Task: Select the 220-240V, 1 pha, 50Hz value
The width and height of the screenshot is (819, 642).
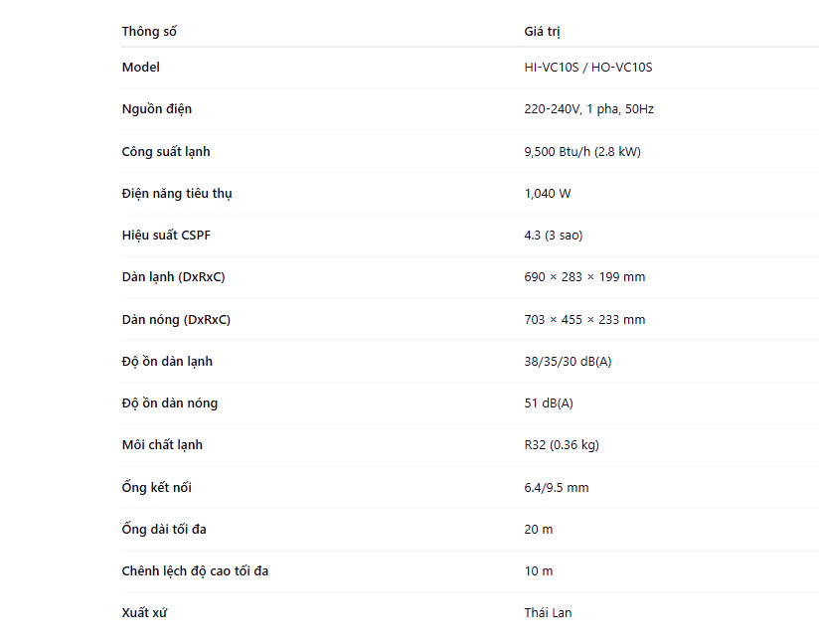Action: point(588,109)
